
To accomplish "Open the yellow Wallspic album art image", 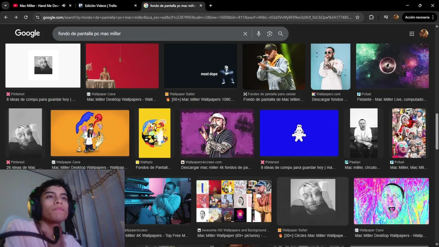I will coord(154,133).
